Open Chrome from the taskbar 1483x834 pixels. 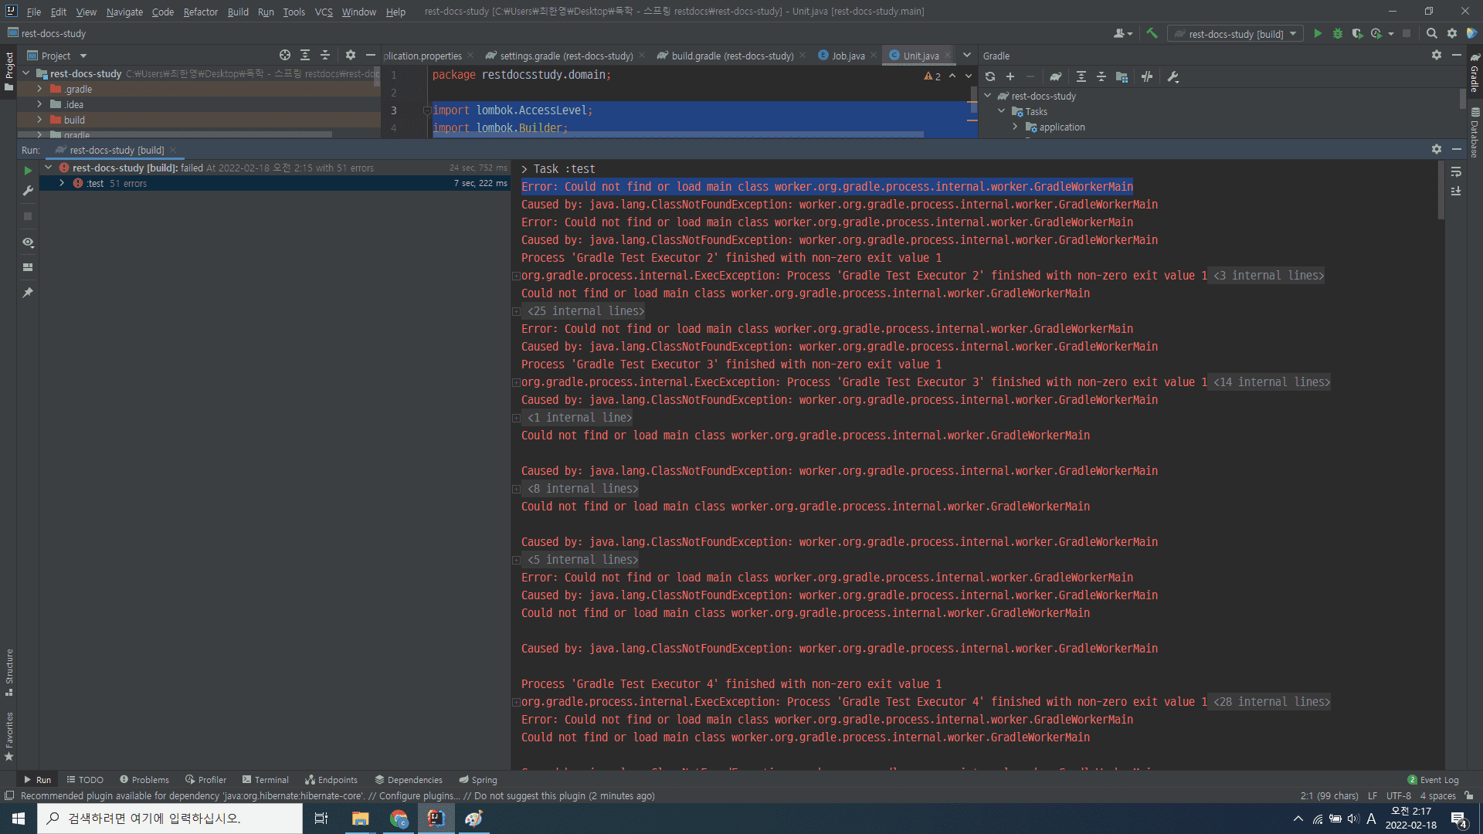[x=399, y=819]
